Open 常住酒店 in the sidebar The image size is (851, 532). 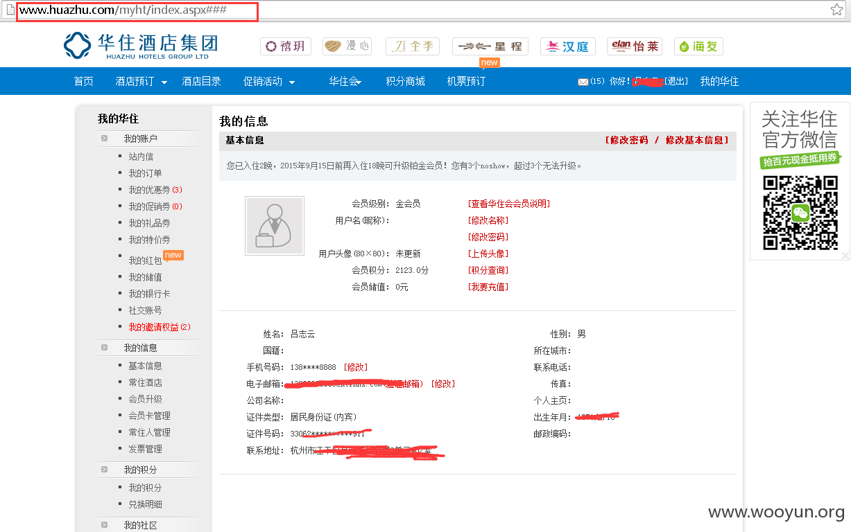click(145, 382)
